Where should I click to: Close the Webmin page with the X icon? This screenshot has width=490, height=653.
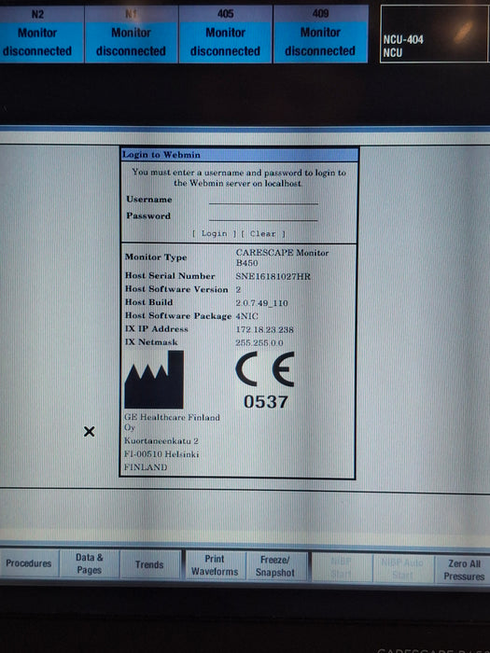tap(90, 431)
